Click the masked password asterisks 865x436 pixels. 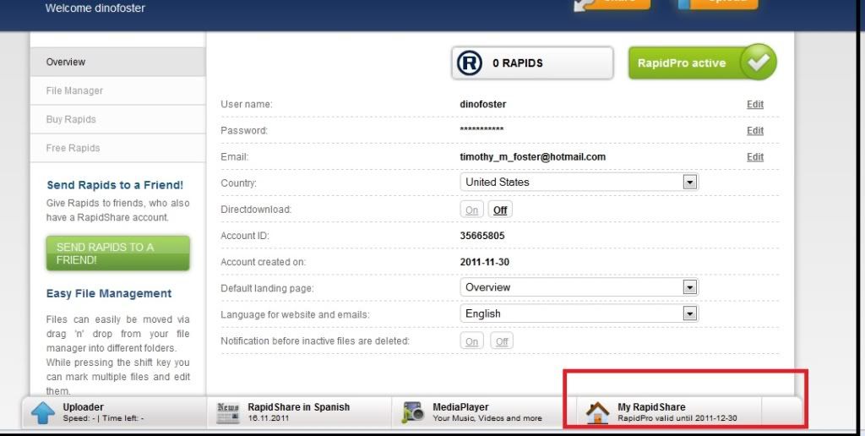481,129
